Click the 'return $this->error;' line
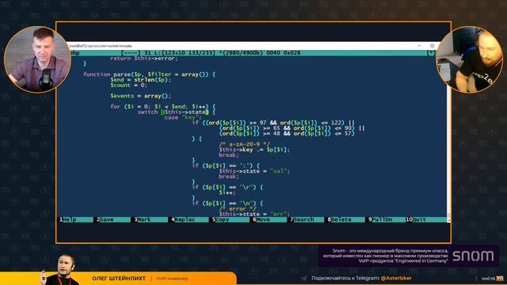The height and width of the screenshot is (285, 507). pyautogui.click(x=144, y=59)
